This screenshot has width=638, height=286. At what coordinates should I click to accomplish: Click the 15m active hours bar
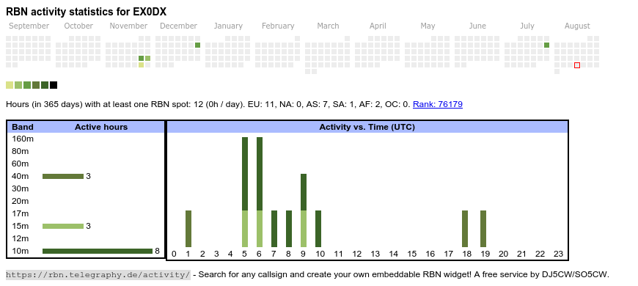click(x=63, y=226)
